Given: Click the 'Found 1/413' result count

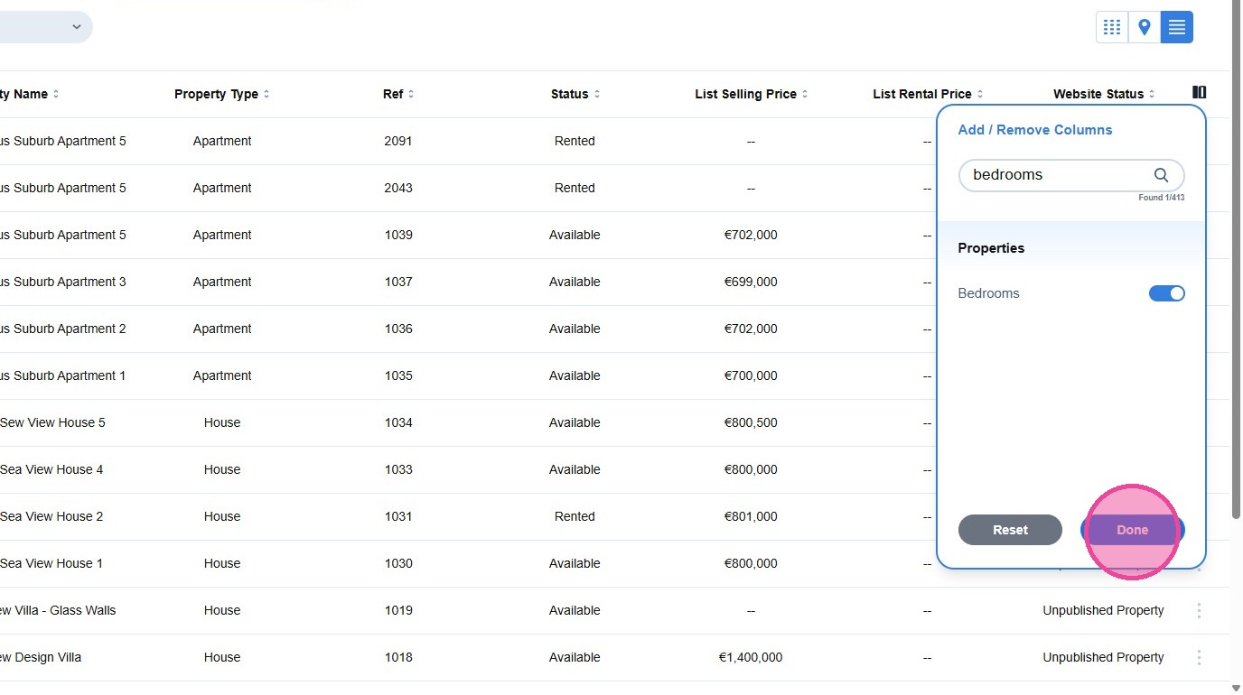Looking at the screenshot, I should point(1162,198).
